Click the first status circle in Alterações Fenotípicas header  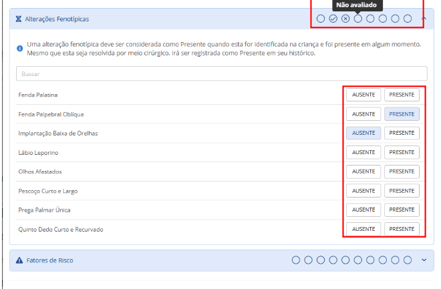point(321,19)
